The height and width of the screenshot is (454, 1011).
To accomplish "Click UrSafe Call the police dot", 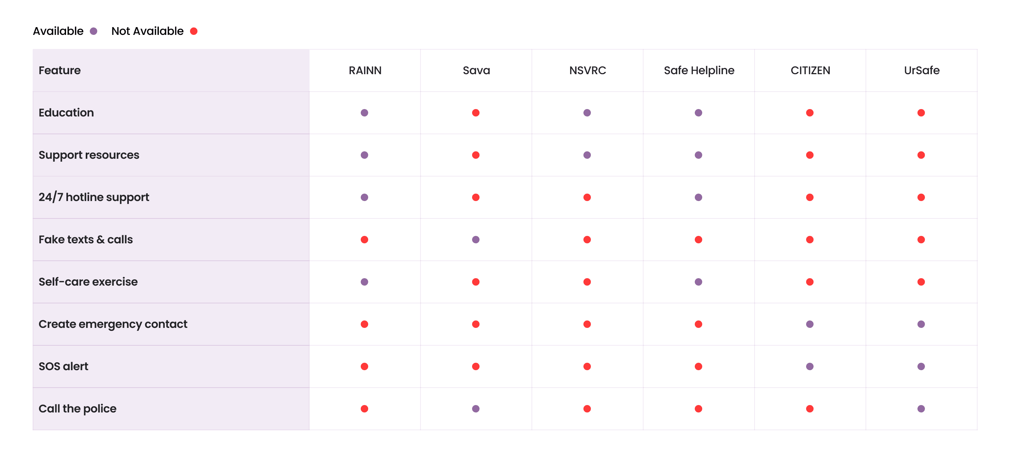I will [x=921, y=409].
